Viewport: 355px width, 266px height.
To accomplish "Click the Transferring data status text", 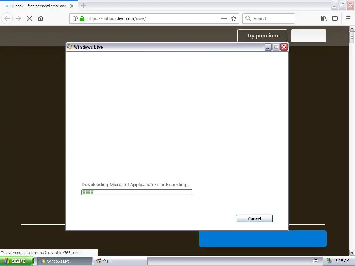I will pos(41,253).
